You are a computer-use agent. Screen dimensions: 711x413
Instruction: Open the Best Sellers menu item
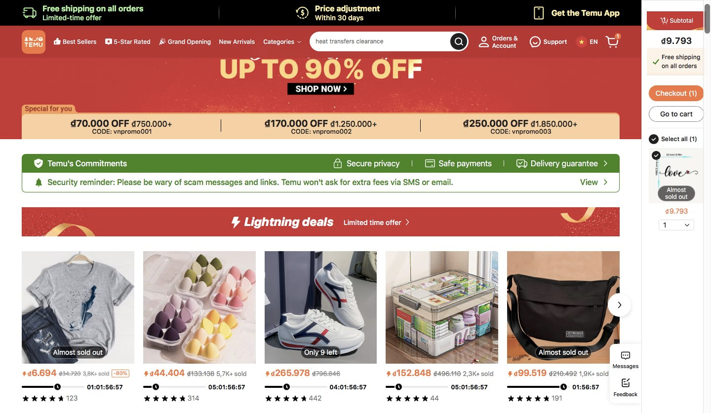[x=75, y=42]
